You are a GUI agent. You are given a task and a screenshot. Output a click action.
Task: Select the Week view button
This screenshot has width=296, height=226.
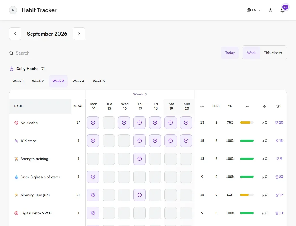tap(252, 53)
